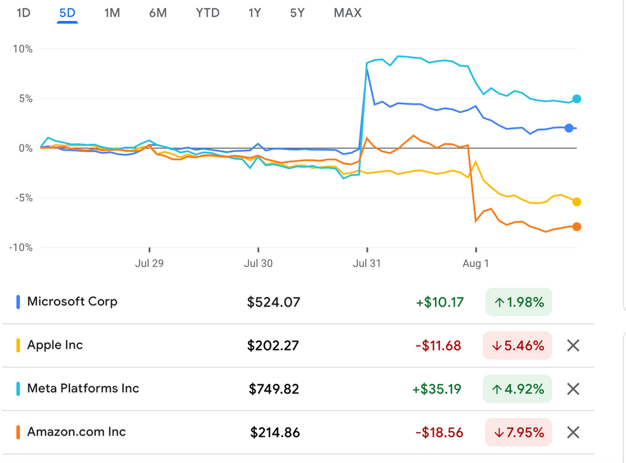
Task: Show the 1Y chart range
Action: tap(254, 13)
